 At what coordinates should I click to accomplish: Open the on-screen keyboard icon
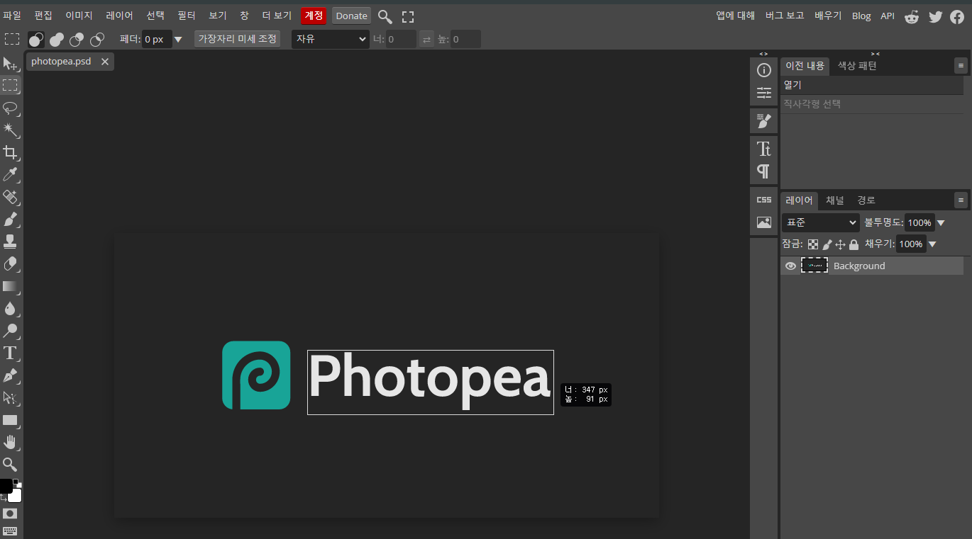pos(10,531)
